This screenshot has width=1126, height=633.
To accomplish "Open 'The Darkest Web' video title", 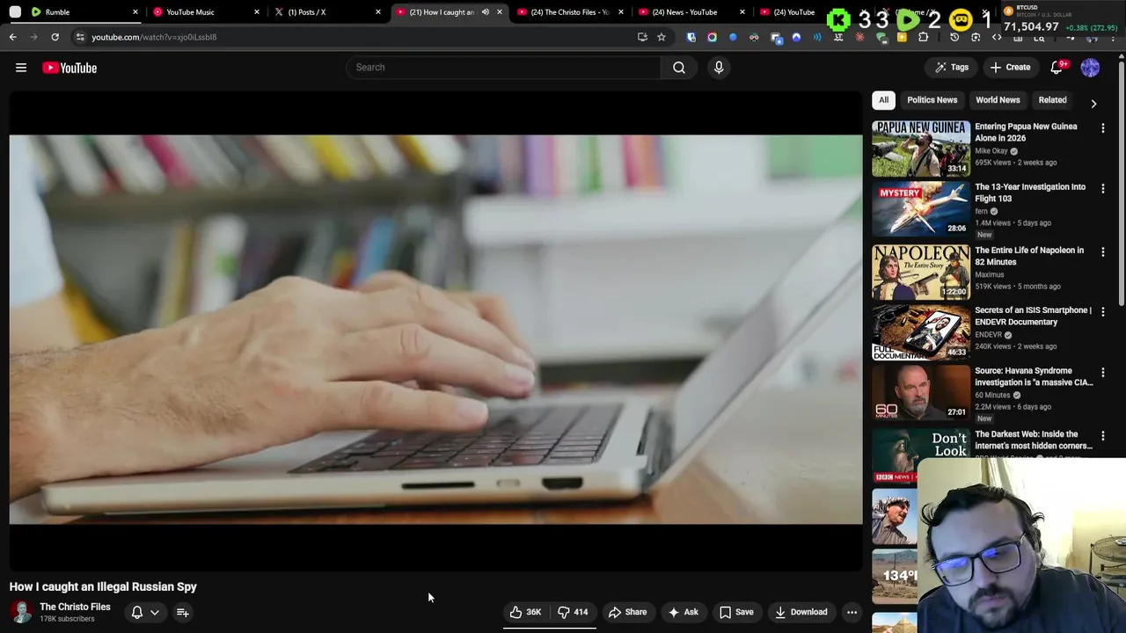I will click(x=1034, y=440).
